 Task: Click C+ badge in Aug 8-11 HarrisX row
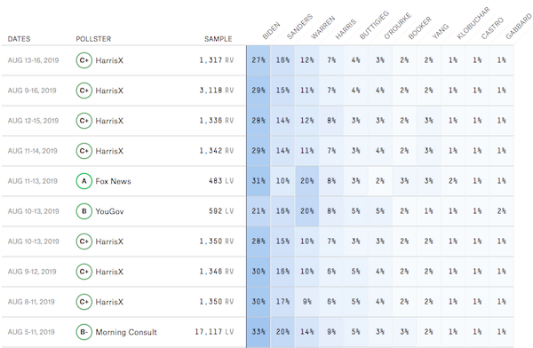click(84, 302)
